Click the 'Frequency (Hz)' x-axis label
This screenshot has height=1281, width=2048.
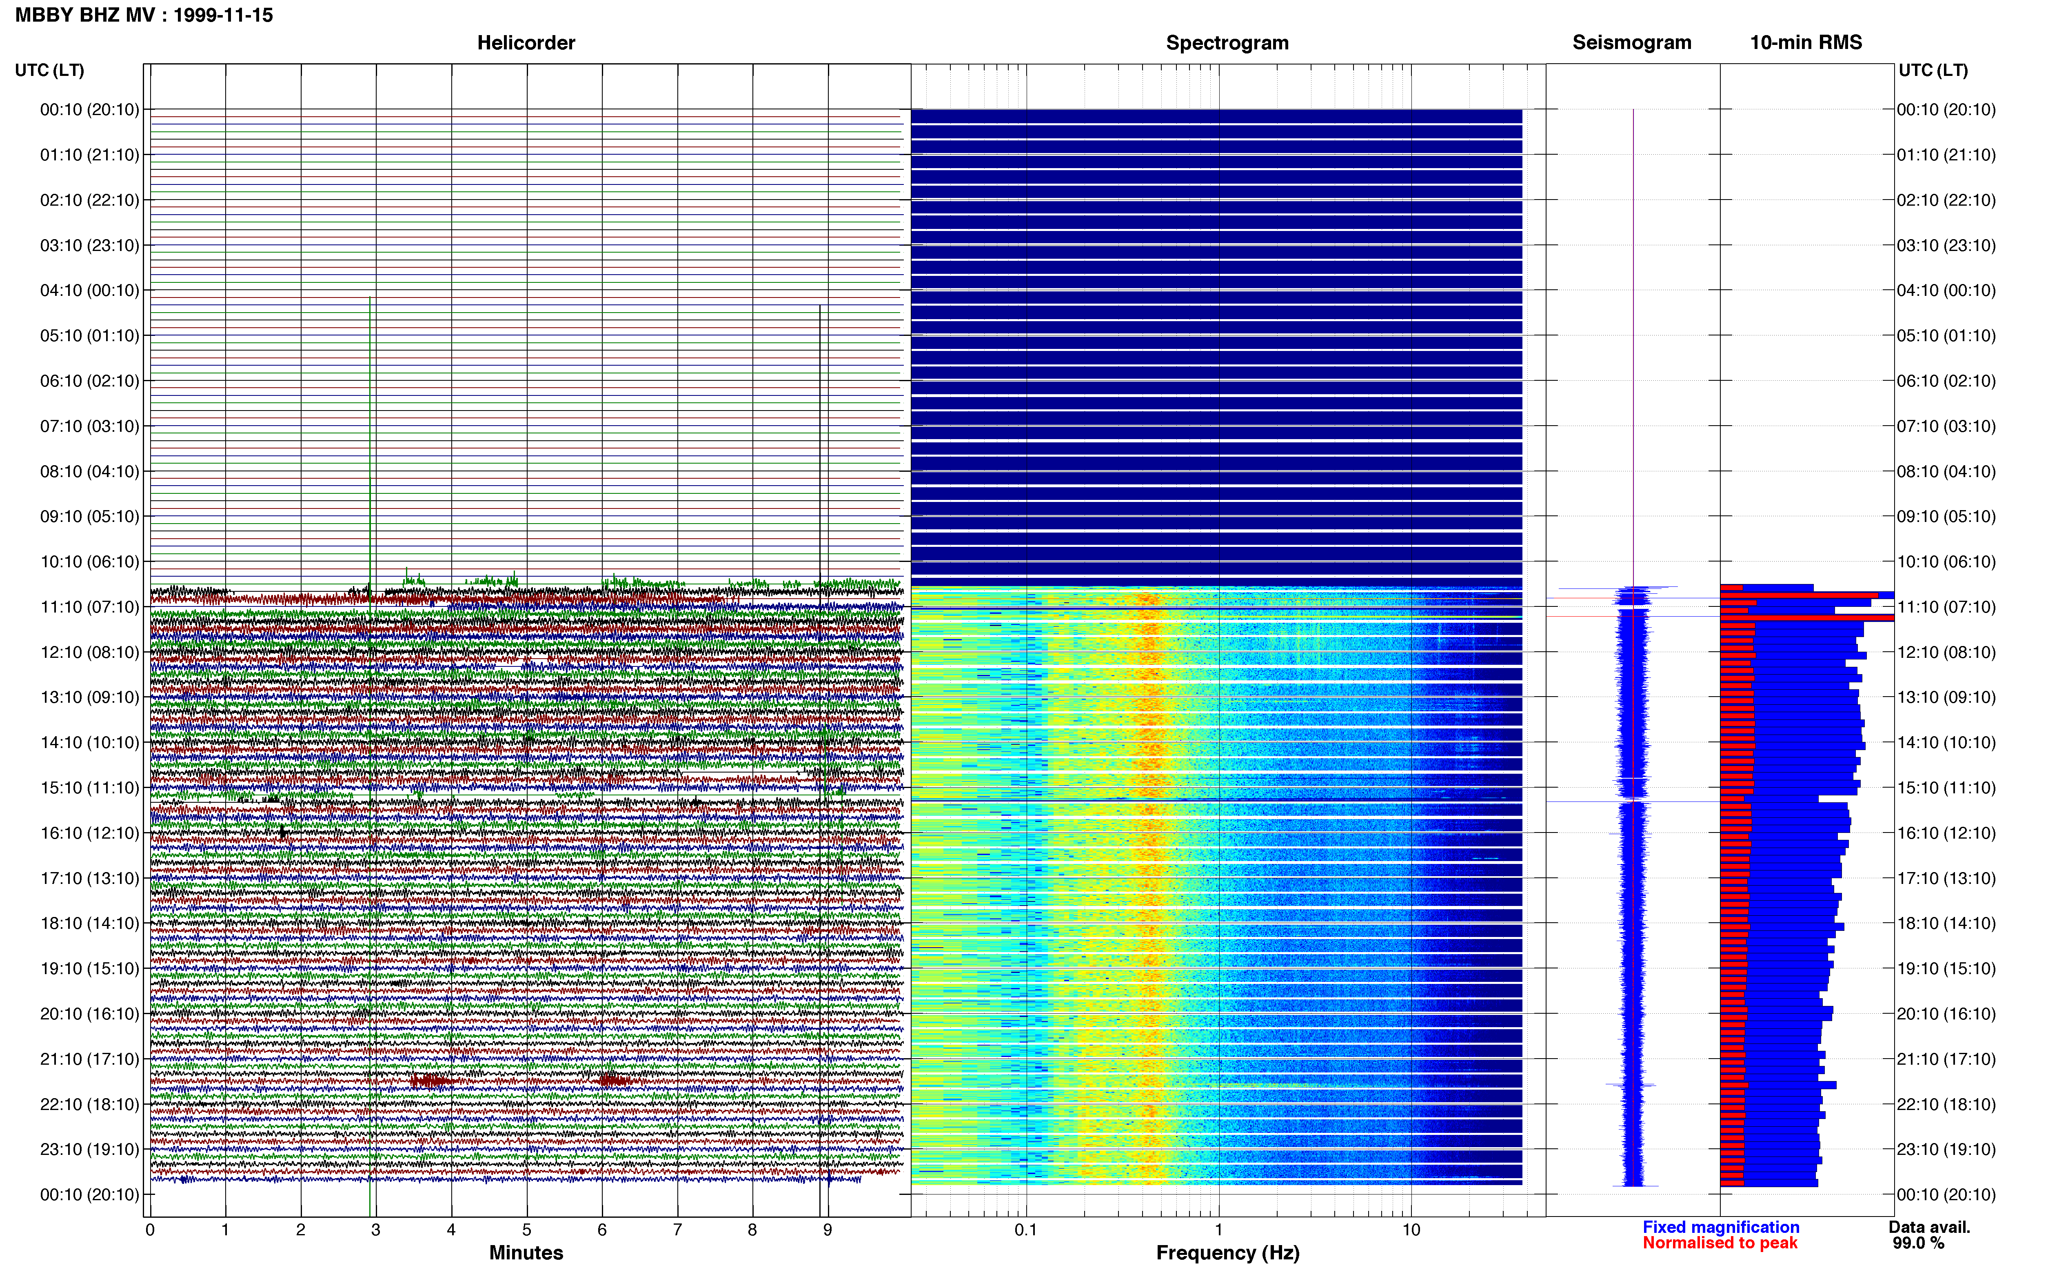[x=1227, y=1253]
